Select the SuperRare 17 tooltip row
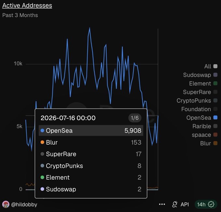 tap(91, 154)
